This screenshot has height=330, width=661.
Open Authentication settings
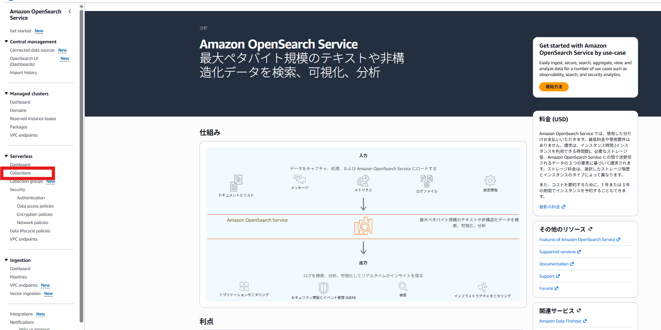pyautogui.click(x=31, y=198)
